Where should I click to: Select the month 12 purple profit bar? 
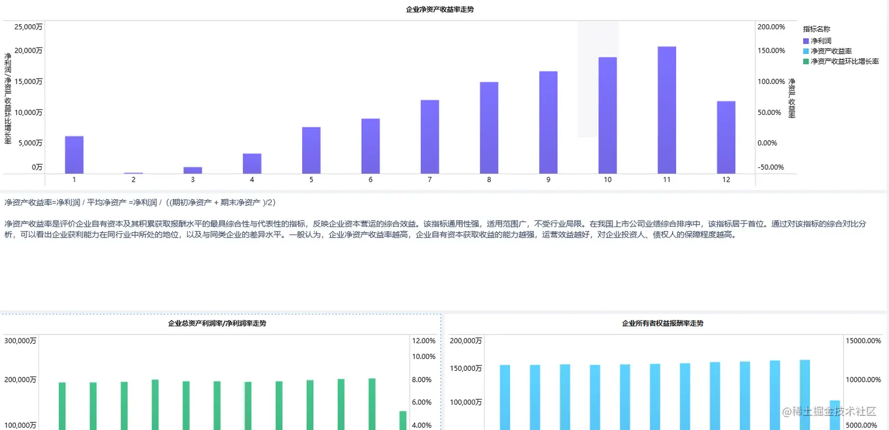coord(726,137)
